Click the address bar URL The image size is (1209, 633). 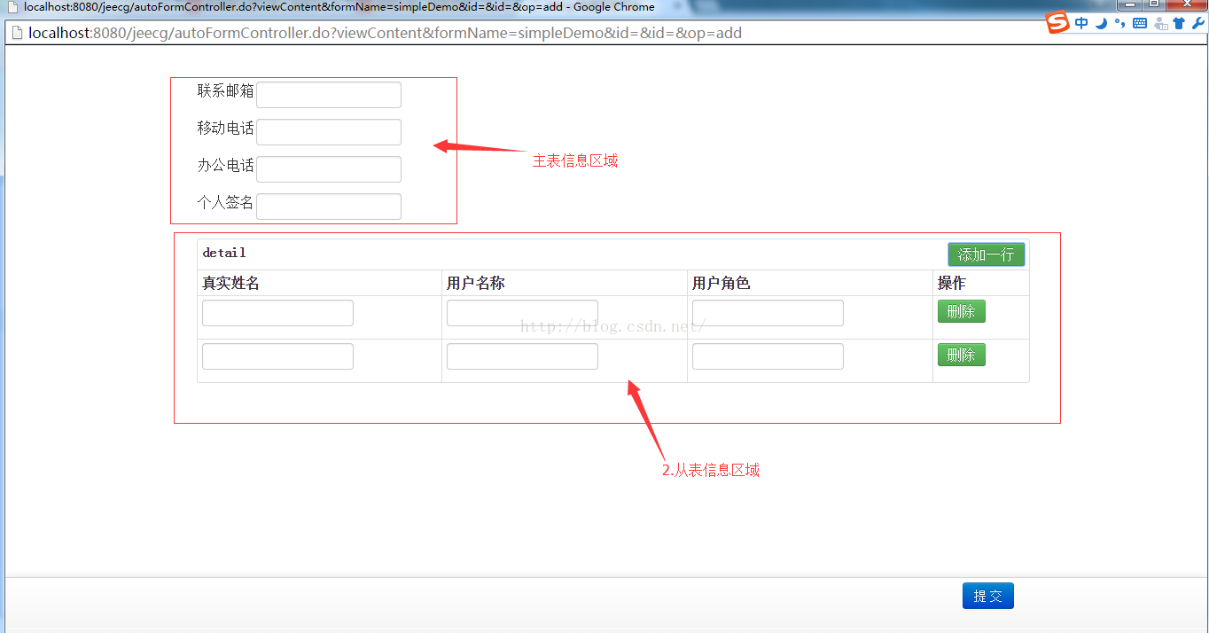pos(385,34)
